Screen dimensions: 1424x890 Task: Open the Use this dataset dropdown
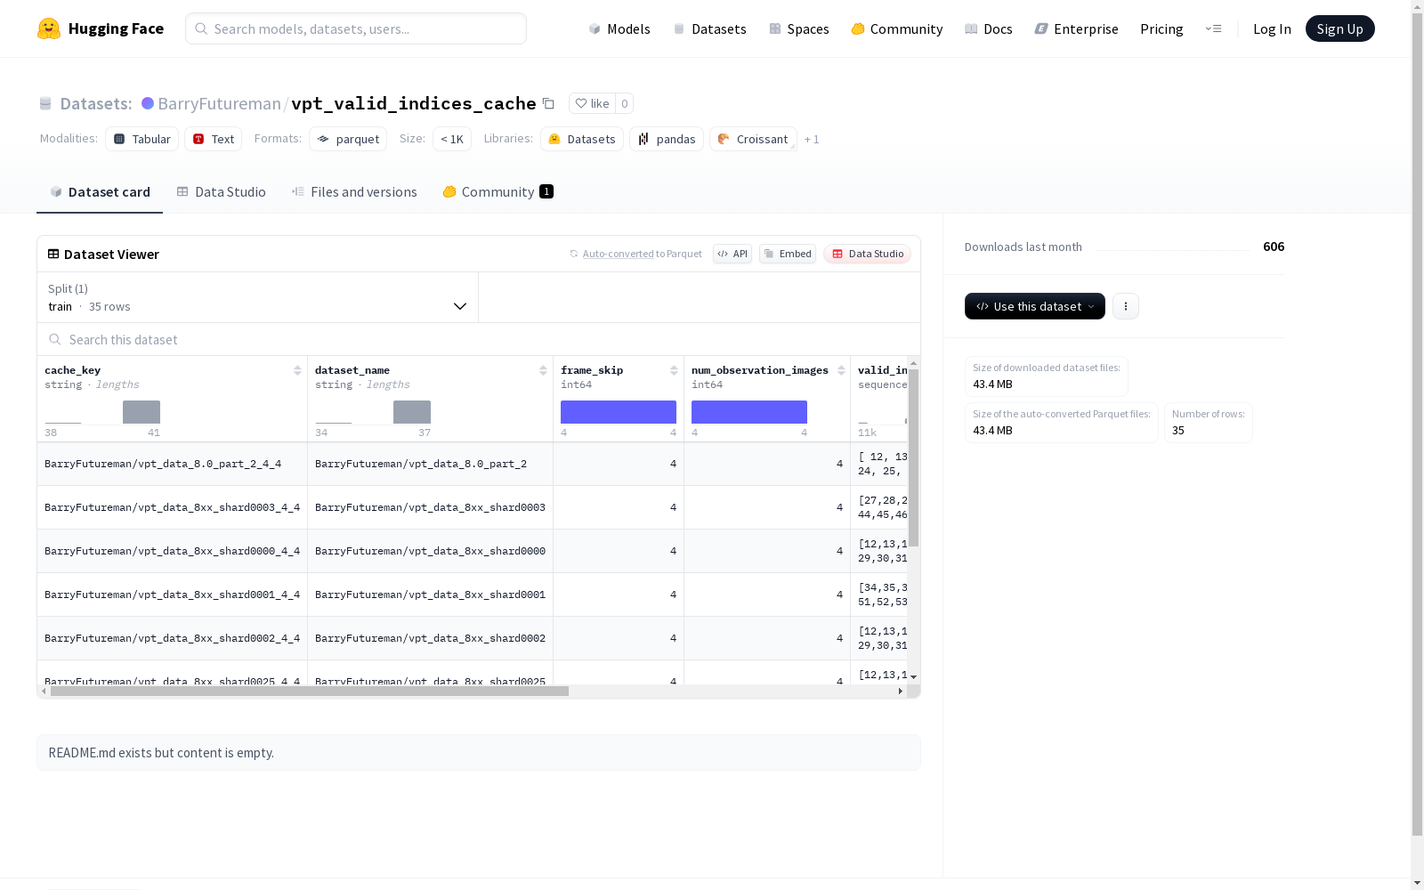pyautogui.click(x=1035, y=306)
